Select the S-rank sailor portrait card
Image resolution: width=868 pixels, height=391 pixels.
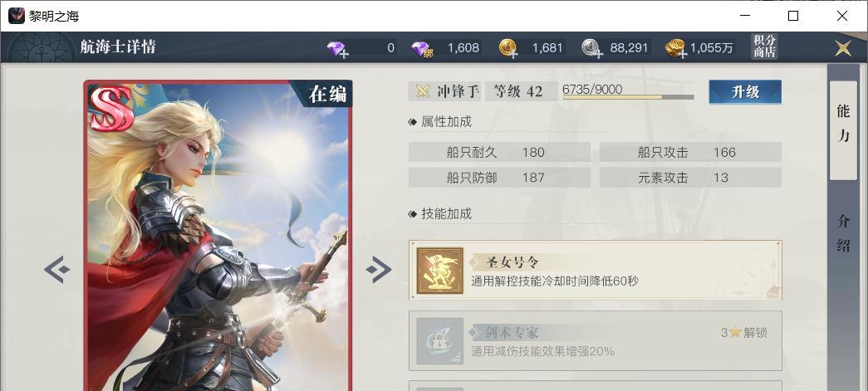218,236
